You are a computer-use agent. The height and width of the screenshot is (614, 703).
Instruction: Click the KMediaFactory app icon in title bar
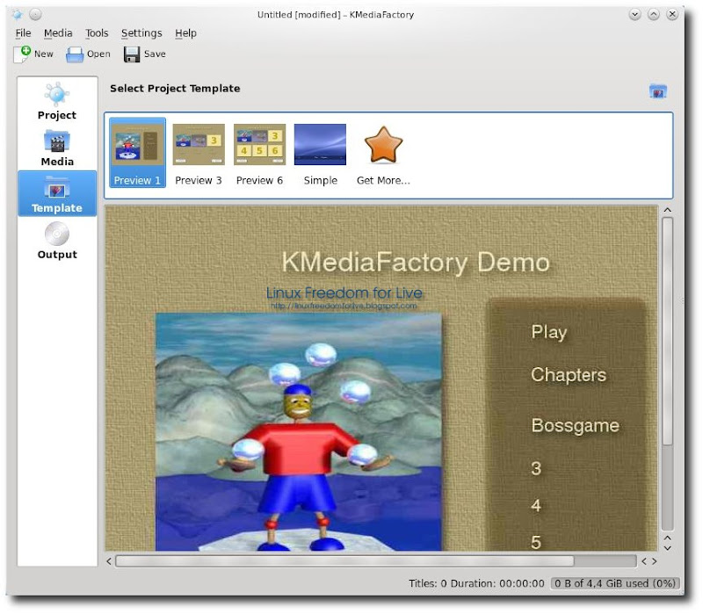(18, 15)
